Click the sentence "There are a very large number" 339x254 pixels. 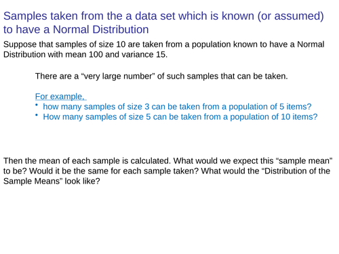pos(161,76)
